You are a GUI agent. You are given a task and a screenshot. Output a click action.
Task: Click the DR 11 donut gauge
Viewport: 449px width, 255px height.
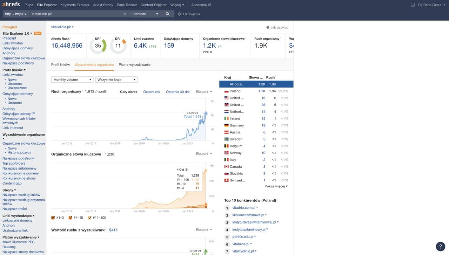point(118,46)
